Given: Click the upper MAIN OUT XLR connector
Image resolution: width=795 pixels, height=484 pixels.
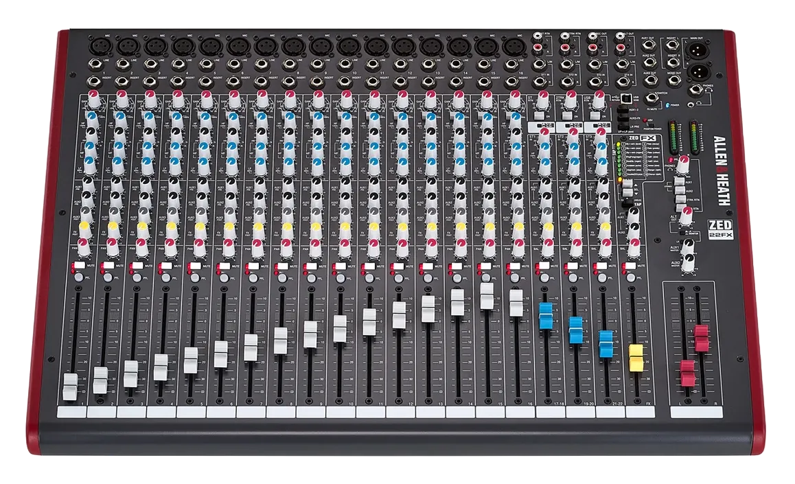Looking at the screenshot, I should click(x=696, y=50).
